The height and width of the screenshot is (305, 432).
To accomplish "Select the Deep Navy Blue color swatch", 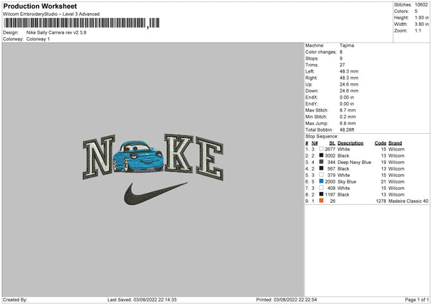I will (321, 162).
